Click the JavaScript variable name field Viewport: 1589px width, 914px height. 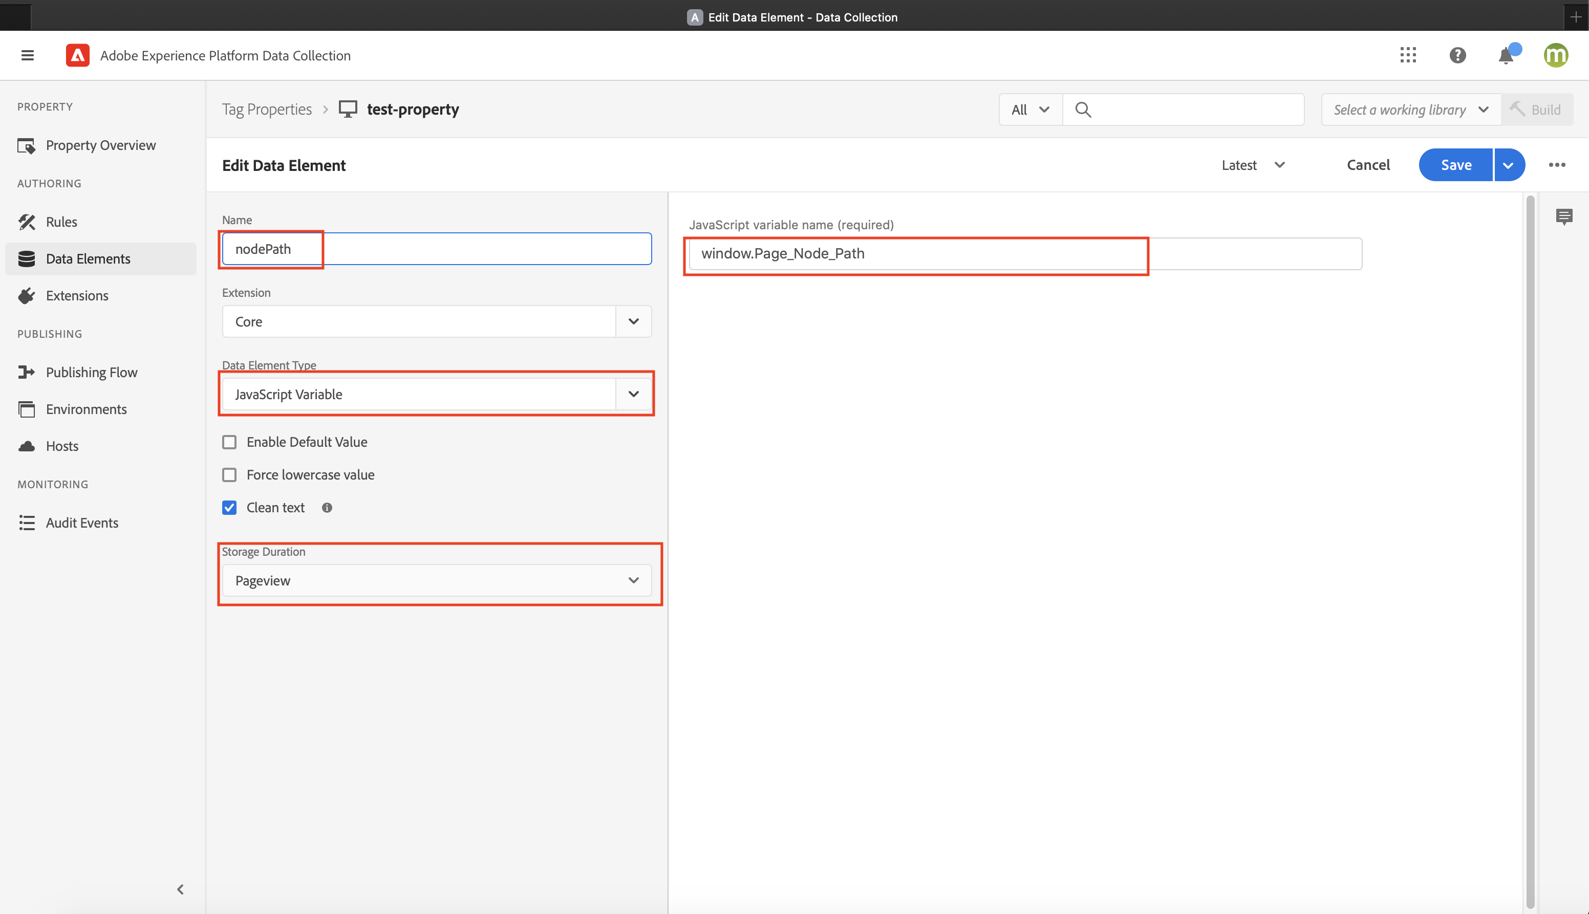(x=1025, y=254)
